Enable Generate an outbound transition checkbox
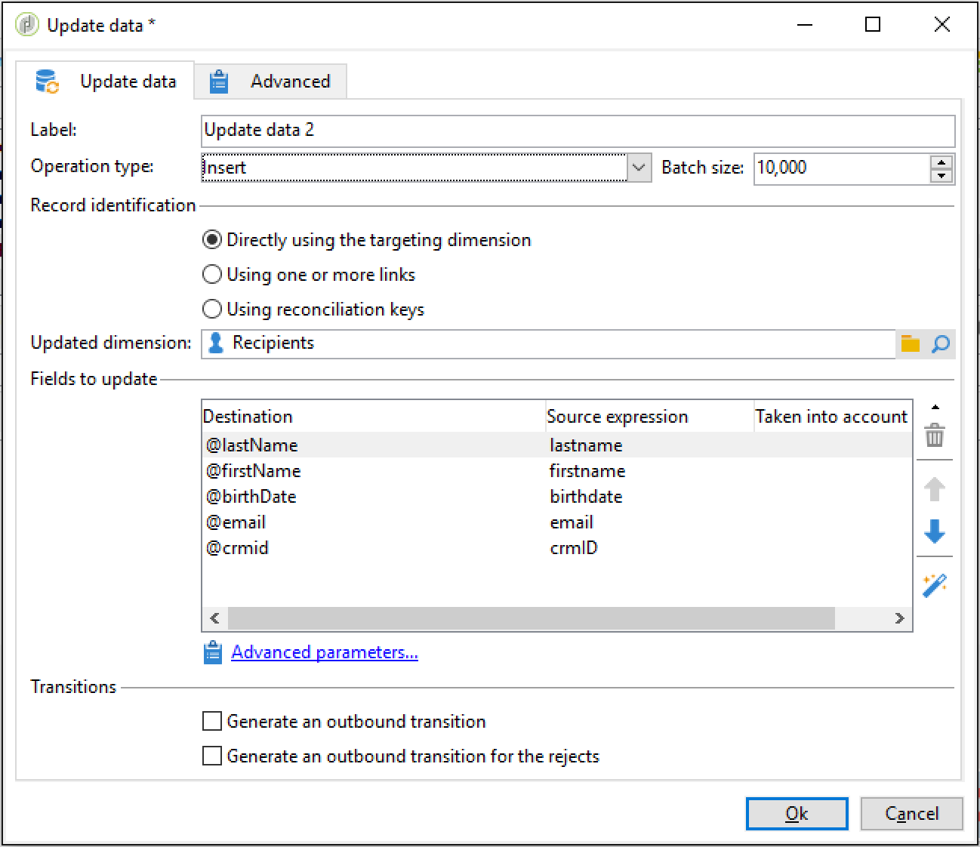980x847 pixels. coord(212,721)
